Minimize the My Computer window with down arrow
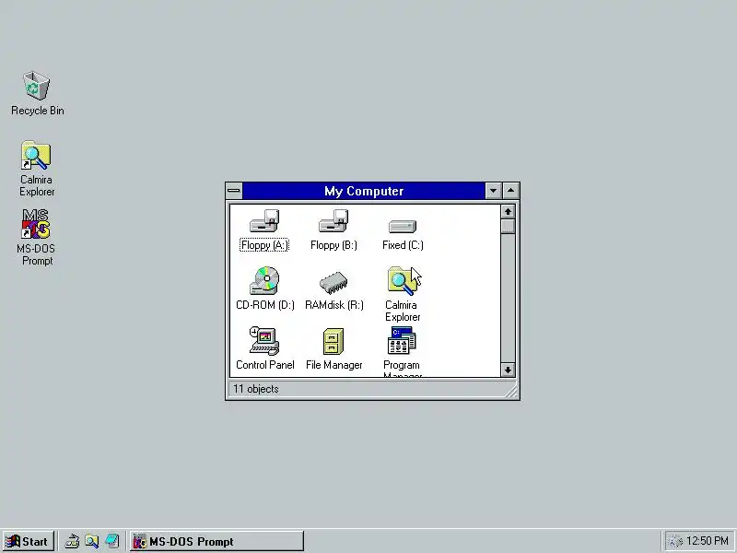The width and height of the screenshot is (737, 553). click(493, 191)
